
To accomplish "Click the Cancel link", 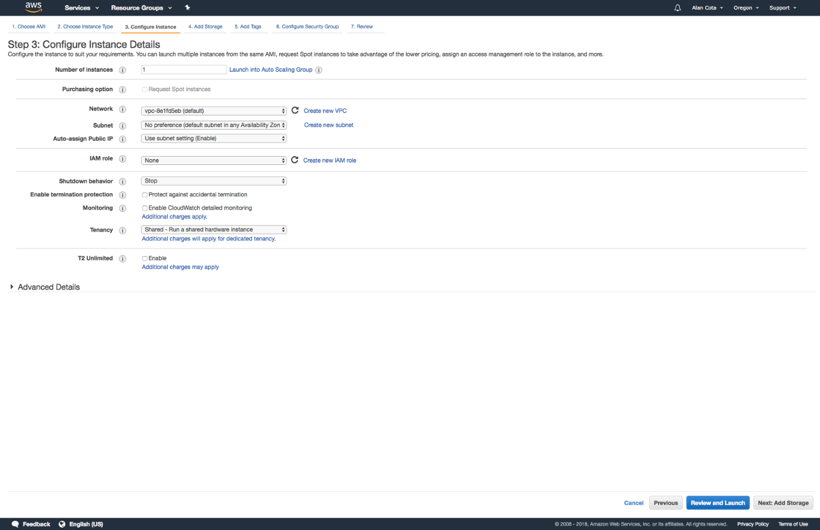I will (x=634, y=503).
